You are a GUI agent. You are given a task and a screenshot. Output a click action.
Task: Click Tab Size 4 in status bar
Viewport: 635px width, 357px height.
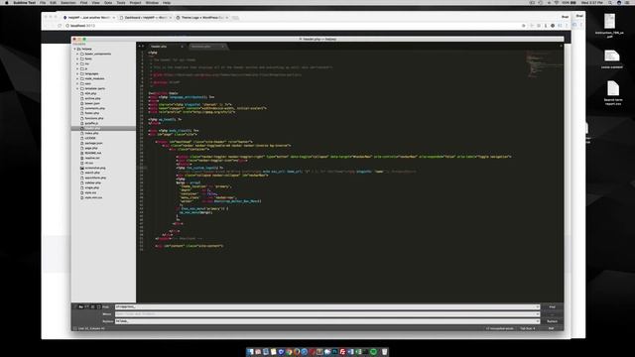527,328
